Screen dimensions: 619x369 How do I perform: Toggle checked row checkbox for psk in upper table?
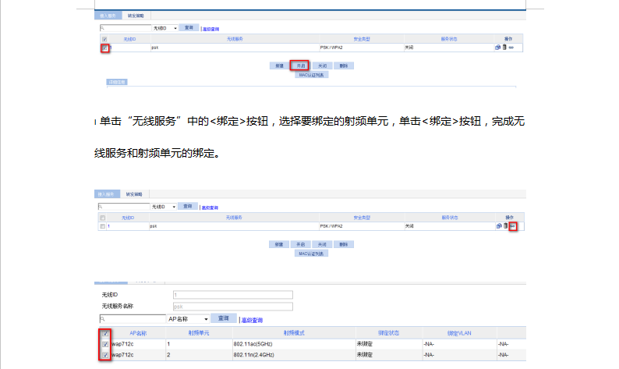(x=104, y=48)
